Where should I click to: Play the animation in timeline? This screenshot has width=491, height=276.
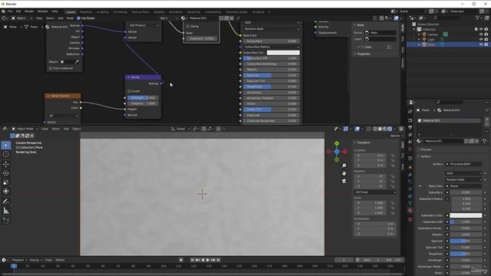coord(208,260)
